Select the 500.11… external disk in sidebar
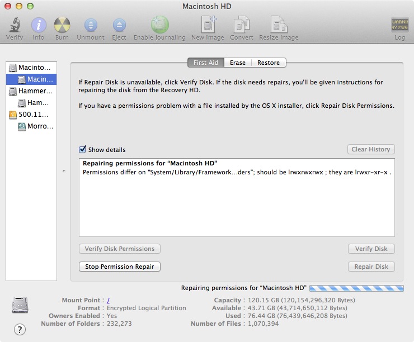This screenshot has width=414, height=342. pyautogui.click(x=31, y=115)
